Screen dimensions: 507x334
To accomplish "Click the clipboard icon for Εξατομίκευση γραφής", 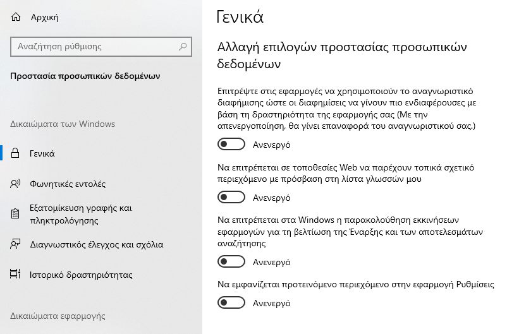I will coord(15,214).
